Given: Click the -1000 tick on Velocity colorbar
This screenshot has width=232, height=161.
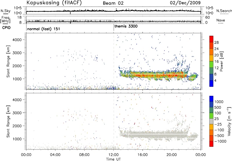Looking at the screenshot, I should (220, 141).
